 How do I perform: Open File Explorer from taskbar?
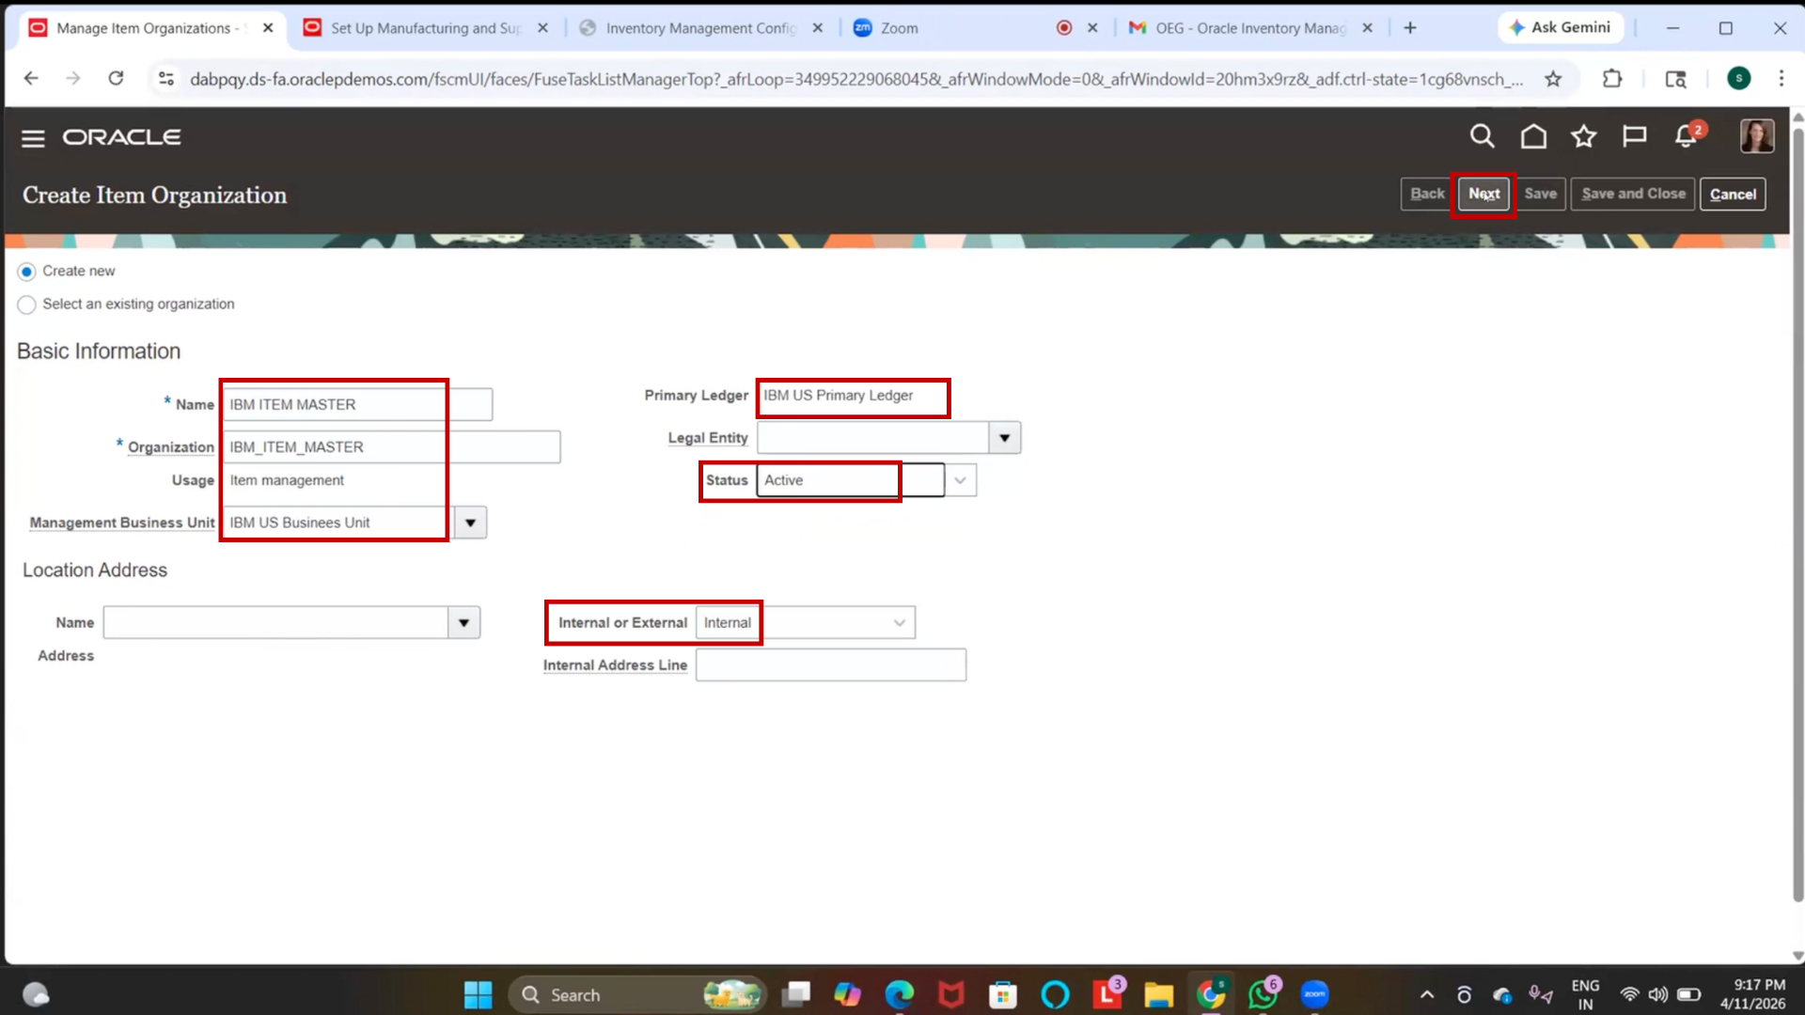[x=1158, y=994]
